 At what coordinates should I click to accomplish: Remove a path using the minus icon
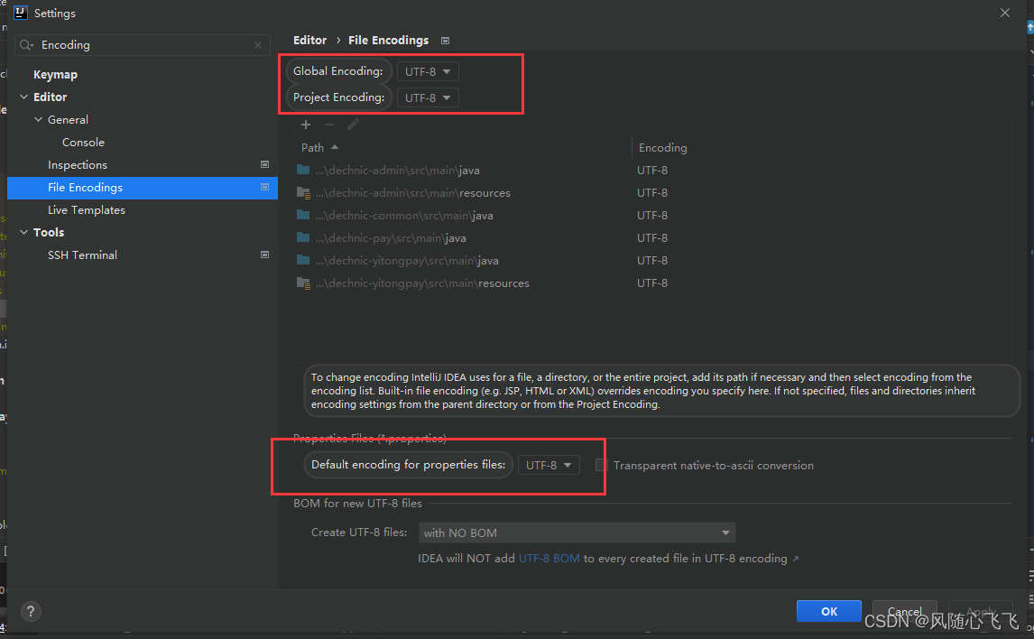coord(328,124)
